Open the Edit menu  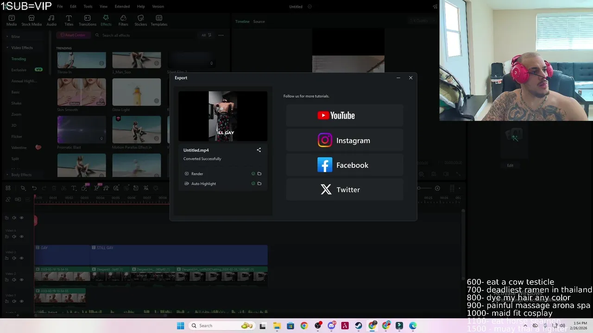pos(73,6)
